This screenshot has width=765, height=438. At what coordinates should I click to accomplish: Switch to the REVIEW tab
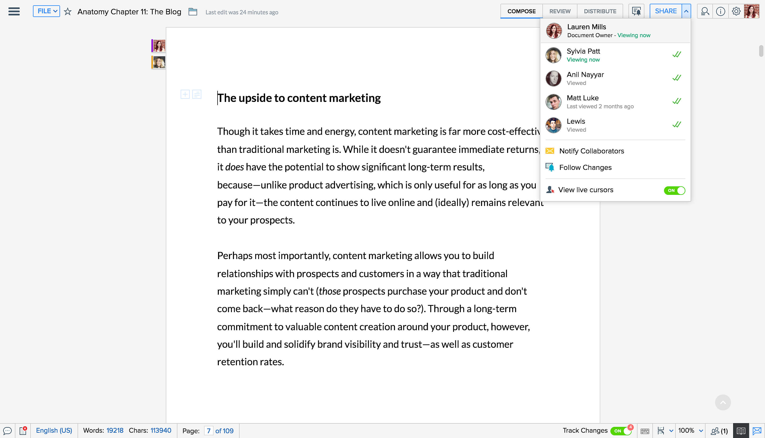coord(559,11)
